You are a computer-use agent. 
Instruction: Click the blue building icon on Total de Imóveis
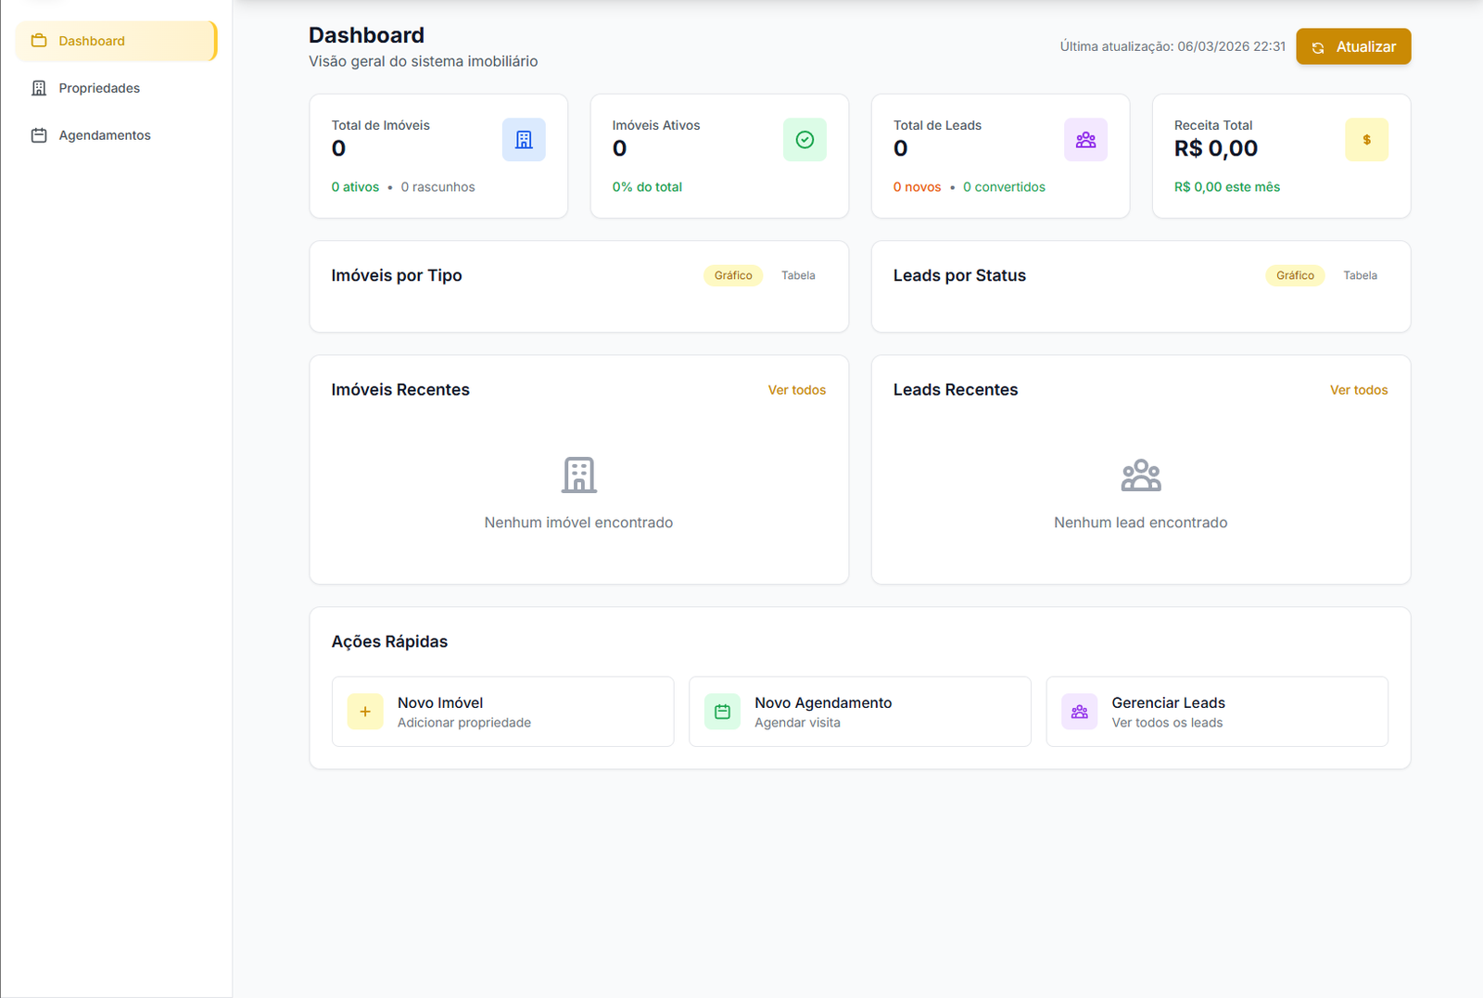coord(524,139)
